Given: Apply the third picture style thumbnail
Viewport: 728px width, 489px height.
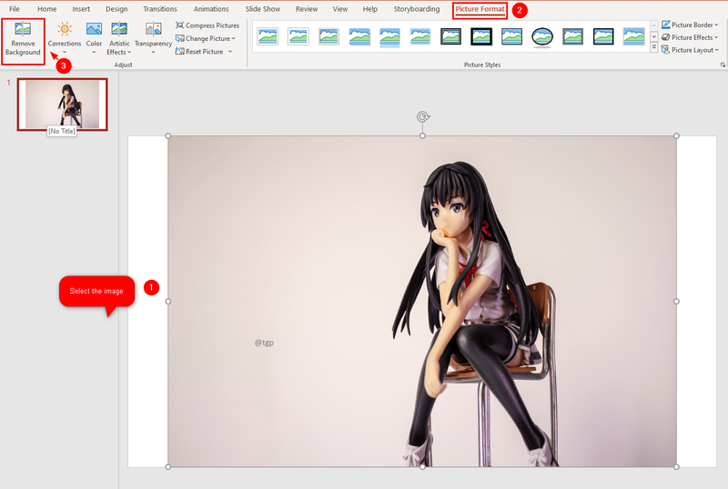Looking at the screenshot, I should click(329, 36).
